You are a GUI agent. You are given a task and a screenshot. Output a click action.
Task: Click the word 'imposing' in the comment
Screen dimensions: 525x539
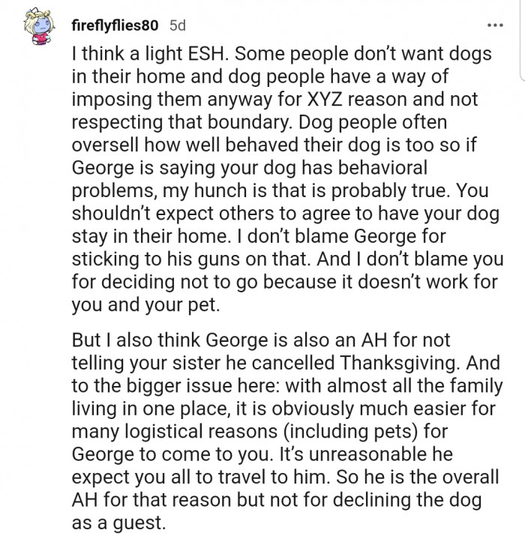click(x=119, y=99)
